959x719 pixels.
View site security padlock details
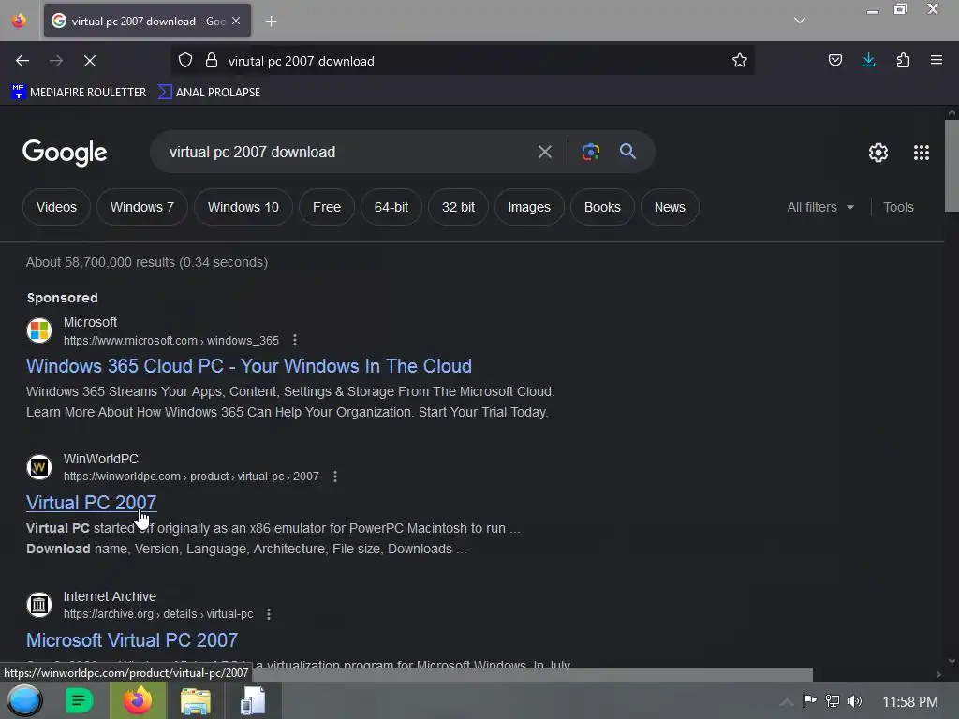[x=212, y=61]
